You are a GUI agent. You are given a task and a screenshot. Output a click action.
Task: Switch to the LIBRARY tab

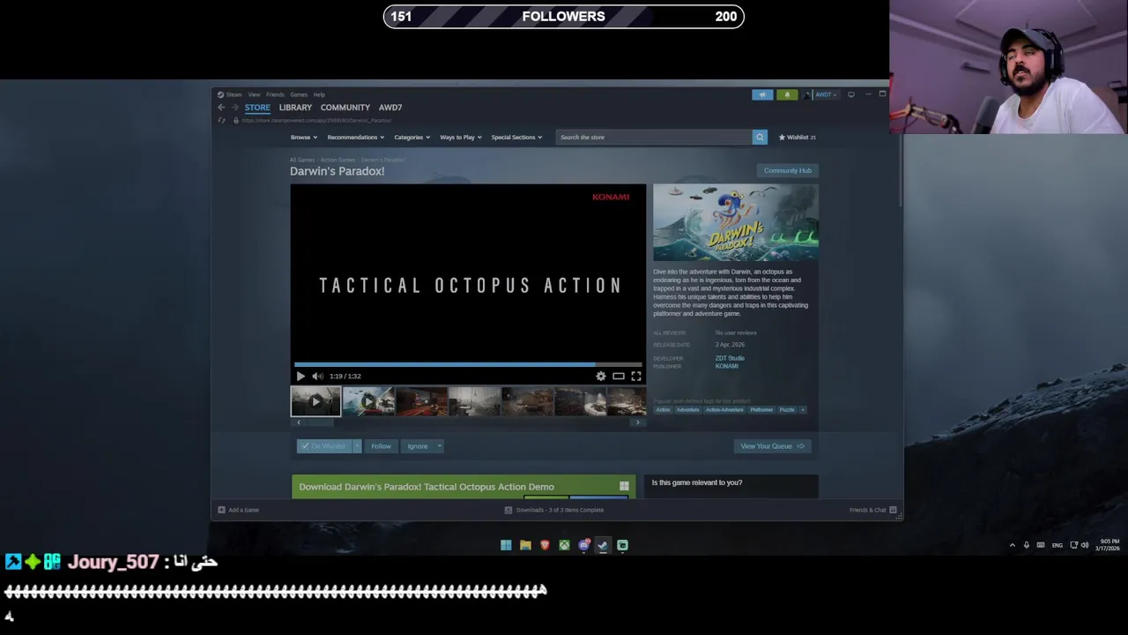coord(295,108)
